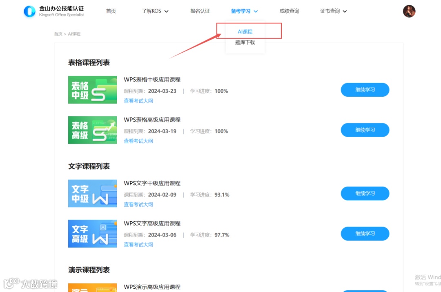Click the 表格课程列表 section heading
The height and width of the screenshot is (292, 441).
(x=89, y=62)
